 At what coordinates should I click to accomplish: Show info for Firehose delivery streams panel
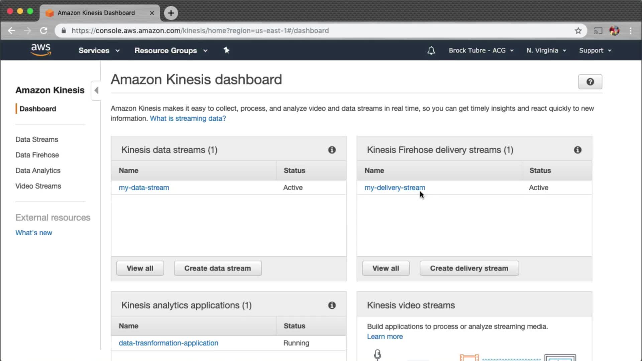[577, 150]
